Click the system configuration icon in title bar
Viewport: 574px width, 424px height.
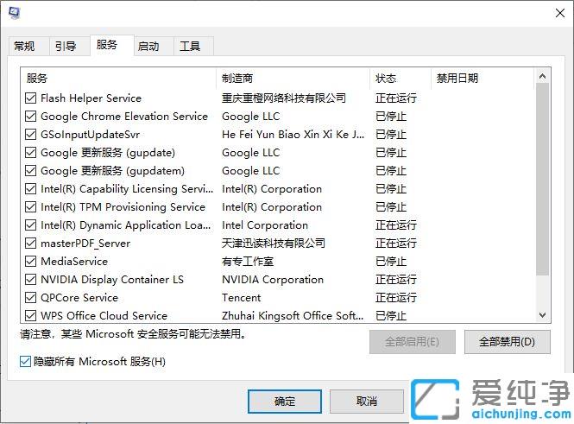pos(14,12)
